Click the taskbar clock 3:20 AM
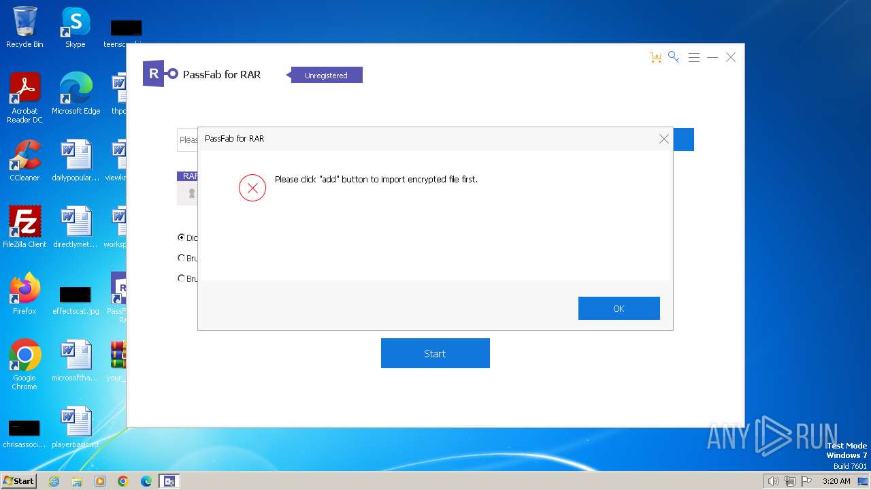 [836, 481]
